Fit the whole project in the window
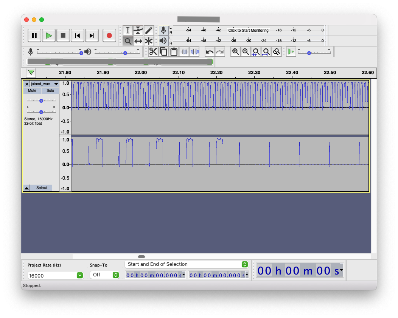 pos(266,52)
